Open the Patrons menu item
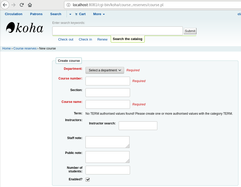The image size is (241, 187). coord(36,14)
